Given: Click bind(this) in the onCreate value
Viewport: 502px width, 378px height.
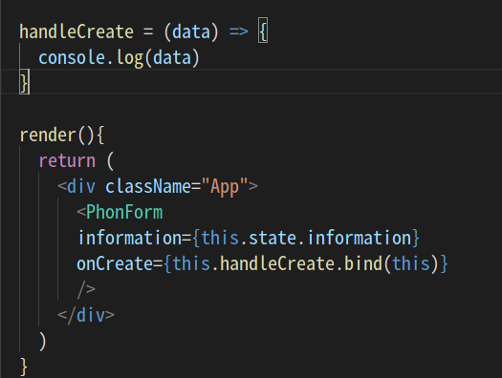Looking at the screenshot, I should coord(391,263).
